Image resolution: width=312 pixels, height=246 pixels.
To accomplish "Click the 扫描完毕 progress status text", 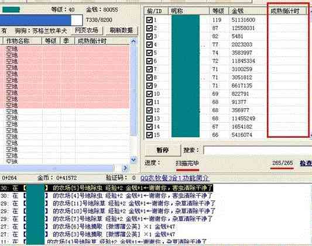I will tap(187, 163).
